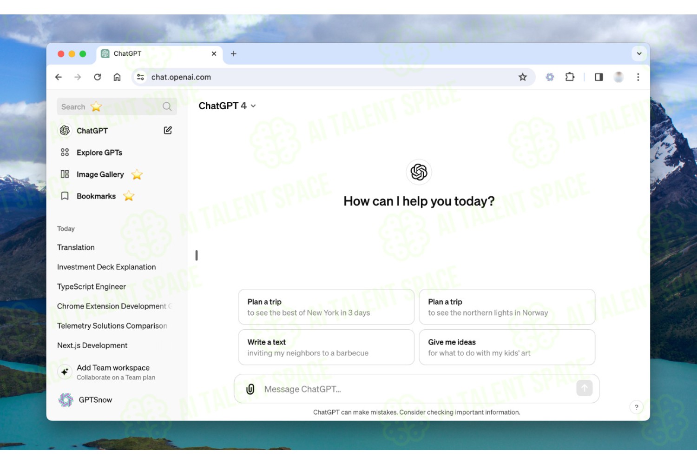Viewport: 697px width, 465px height.
Task: Click the sparkle icon beside Add Team workspace
Action: pos(65,372)
